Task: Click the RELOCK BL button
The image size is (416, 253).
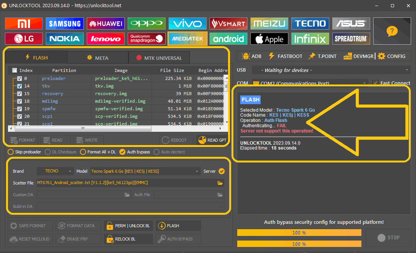Action: tap(128, 239)
